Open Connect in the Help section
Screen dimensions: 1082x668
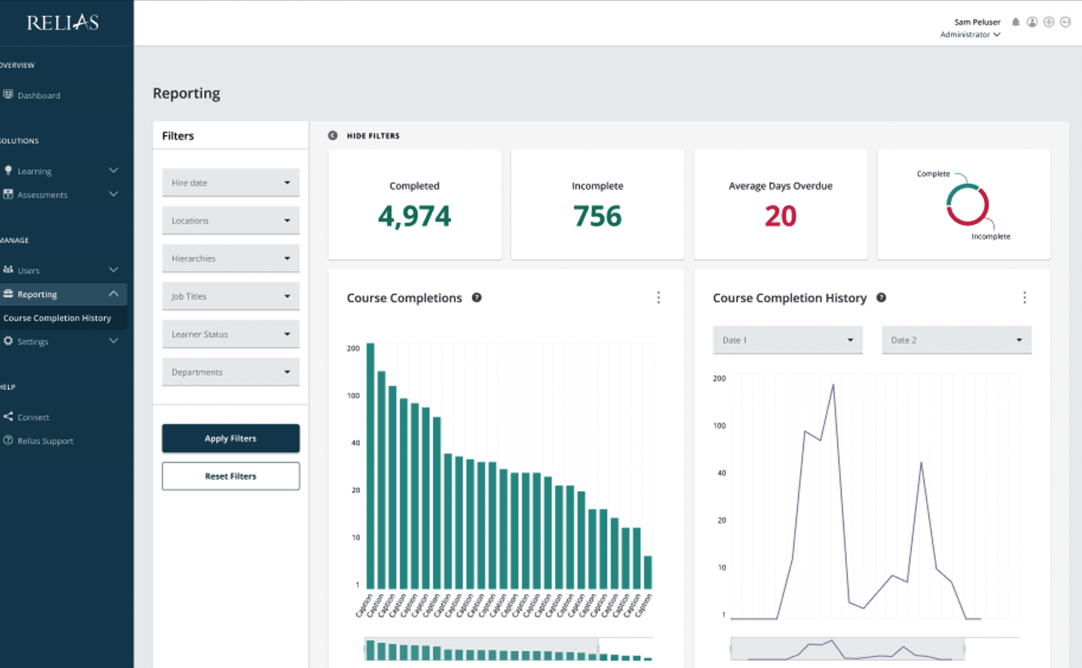[33, 417]
